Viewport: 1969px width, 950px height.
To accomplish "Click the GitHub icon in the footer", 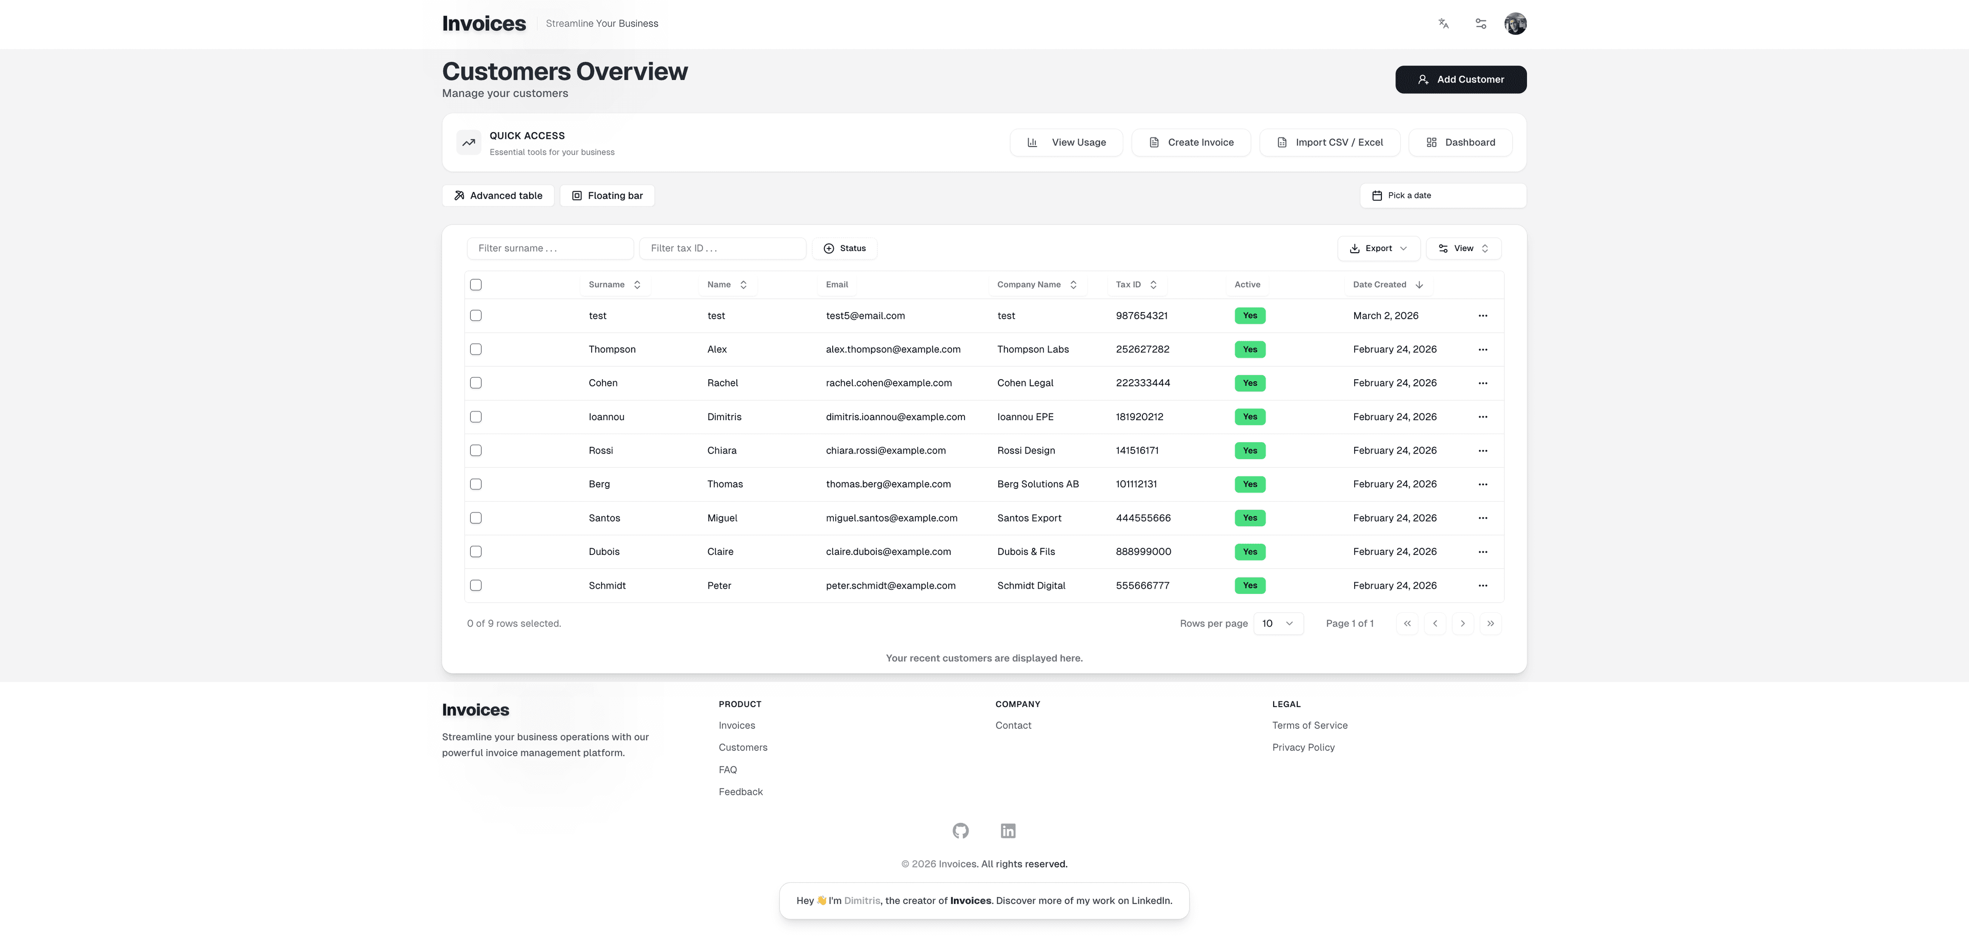I will pos(961,830).
